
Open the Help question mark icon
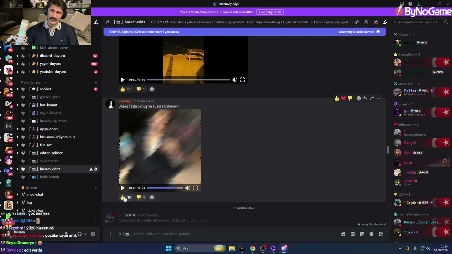click(x=410, y=4)
